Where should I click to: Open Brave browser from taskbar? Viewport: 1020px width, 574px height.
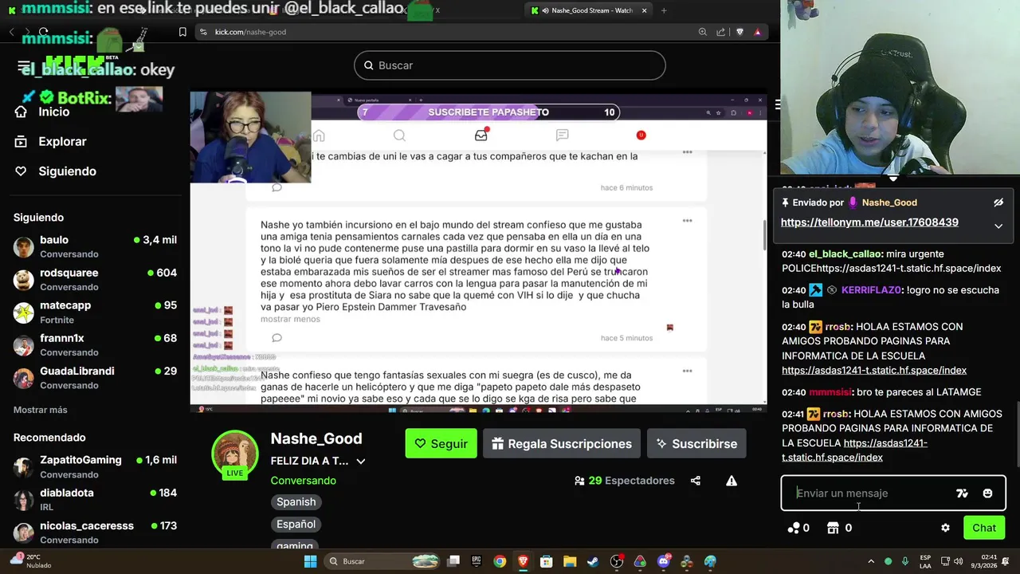click(x=523, y=561)
